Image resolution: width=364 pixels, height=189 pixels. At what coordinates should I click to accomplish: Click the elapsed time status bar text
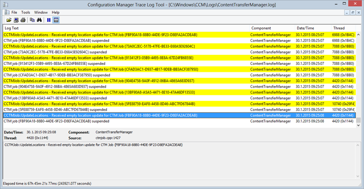tap(47, 184)
